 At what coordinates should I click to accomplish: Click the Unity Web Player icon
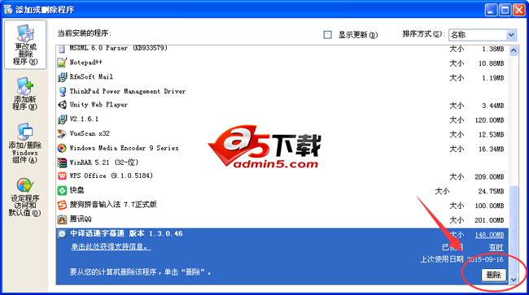pyautogui.click(x=62, y=105)
